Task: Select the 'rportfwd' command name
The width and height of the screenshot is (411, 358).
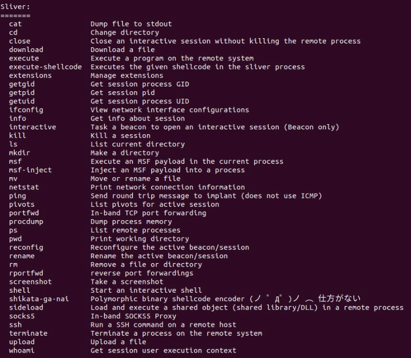Action: coord(26,273)
